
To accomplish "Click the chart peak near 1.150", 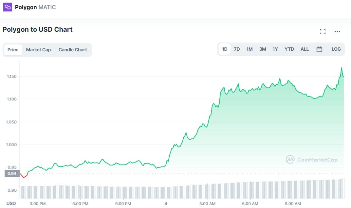I will coord(342,68).
